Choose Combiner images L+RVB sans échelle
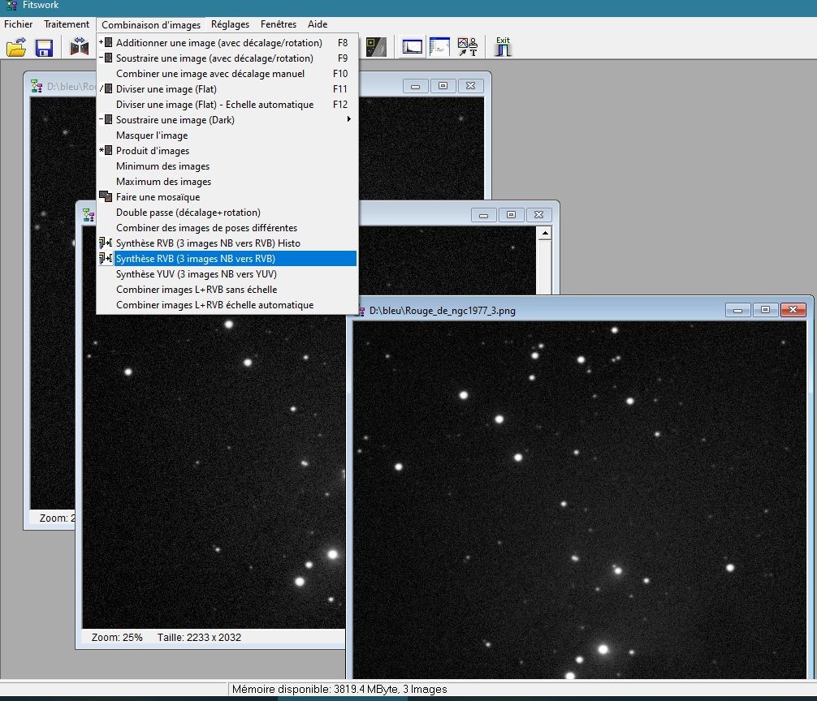817x701 pixels. point(227,290)
